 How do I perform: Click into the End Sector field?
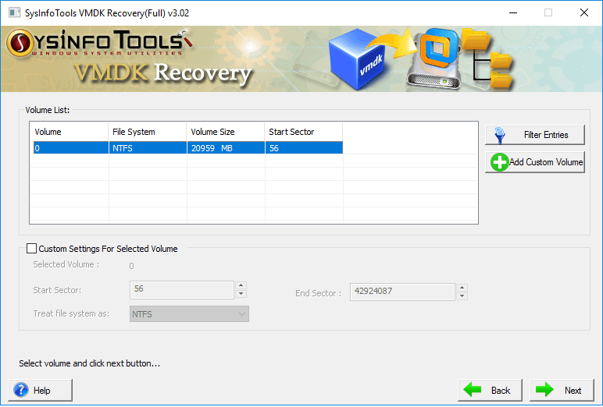(x=401, y=292)
